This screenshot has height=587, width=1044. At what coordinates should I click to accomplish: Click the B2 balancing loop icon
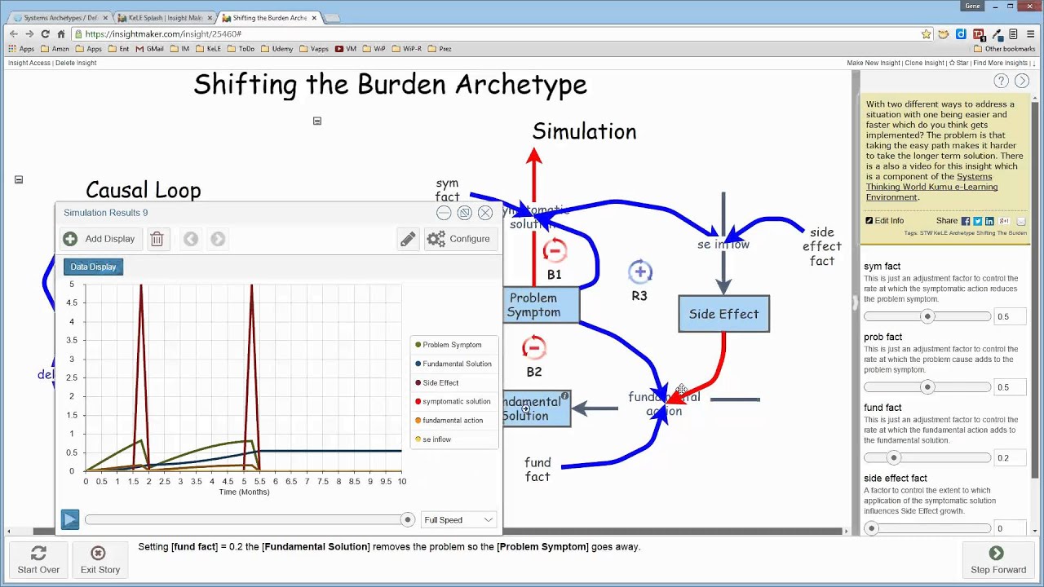pyautogui.click(x=533, y=348)
